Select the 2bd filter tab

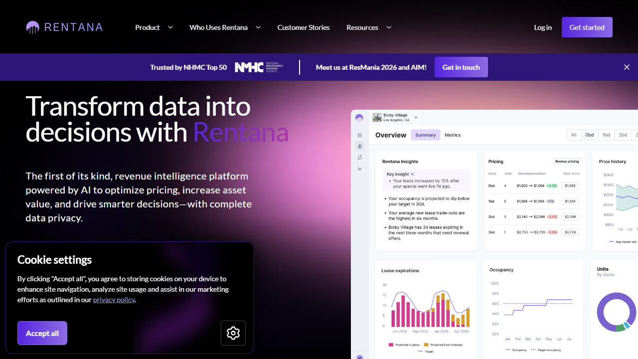623,135
